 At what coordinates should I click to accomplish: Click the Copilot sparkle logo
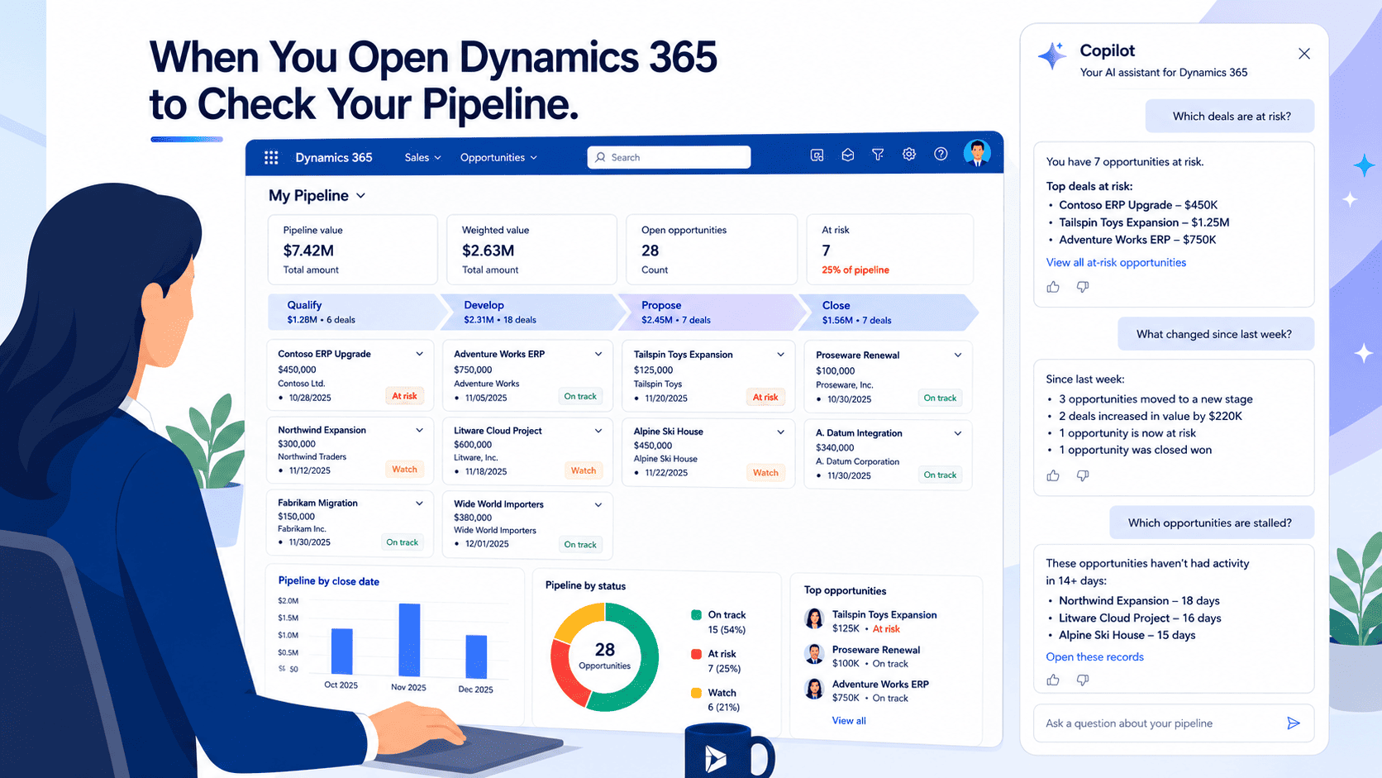[x=1052, y=56]
